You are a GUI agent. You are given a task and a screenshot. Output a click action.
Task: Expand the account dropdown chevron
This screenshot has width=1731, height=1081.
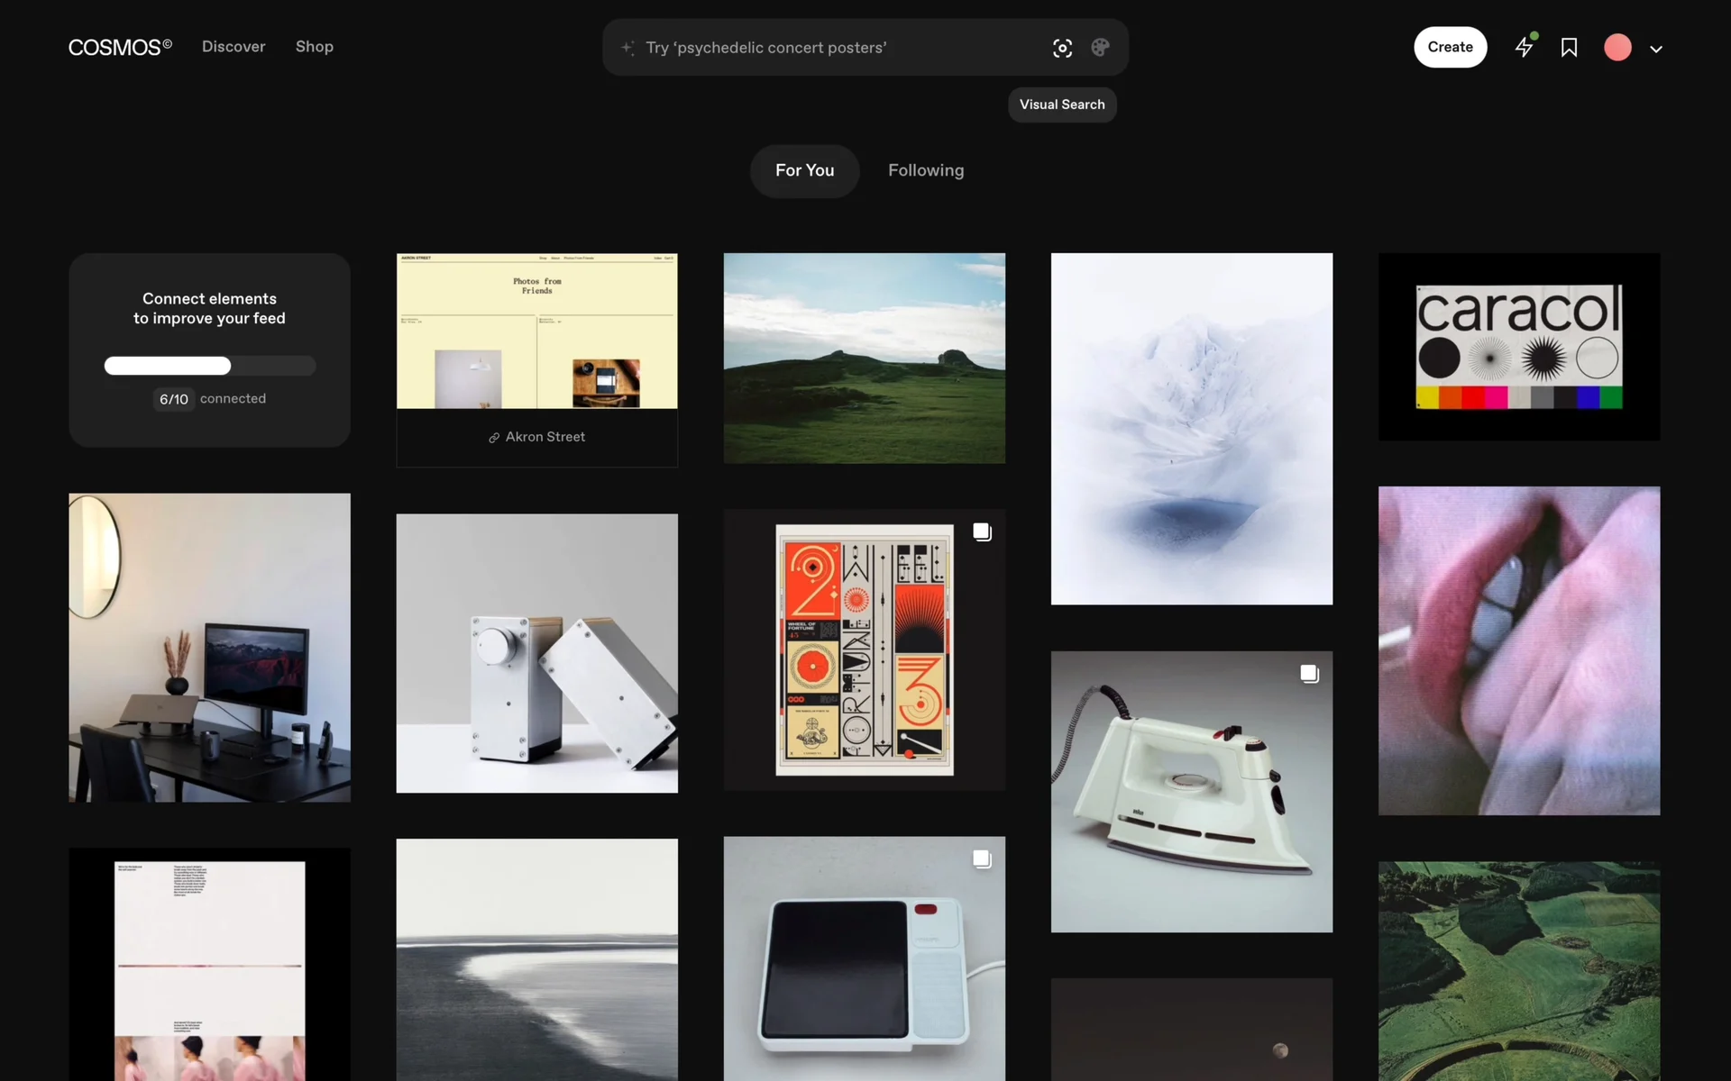pos(1656,50)
